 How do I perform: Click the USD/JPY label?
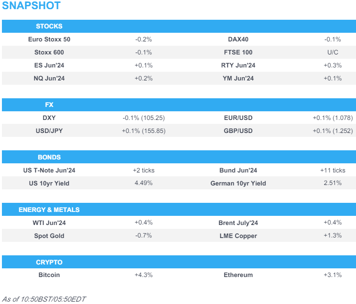pyautogui.click(x=49, y=131)
